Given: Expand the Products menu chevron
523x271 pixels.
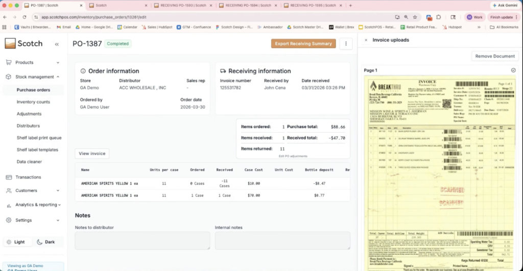Looking at the screenshot, I should point(58,63).
